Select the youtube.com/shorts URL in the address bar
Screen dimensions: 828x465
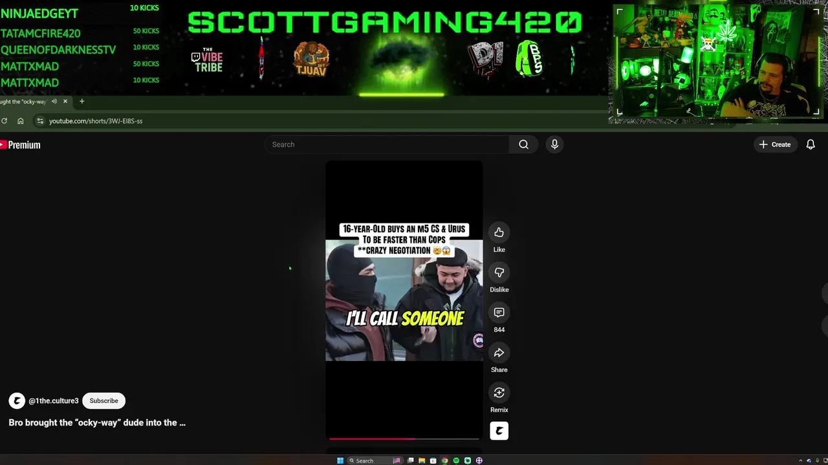click(x=96, y=121)
